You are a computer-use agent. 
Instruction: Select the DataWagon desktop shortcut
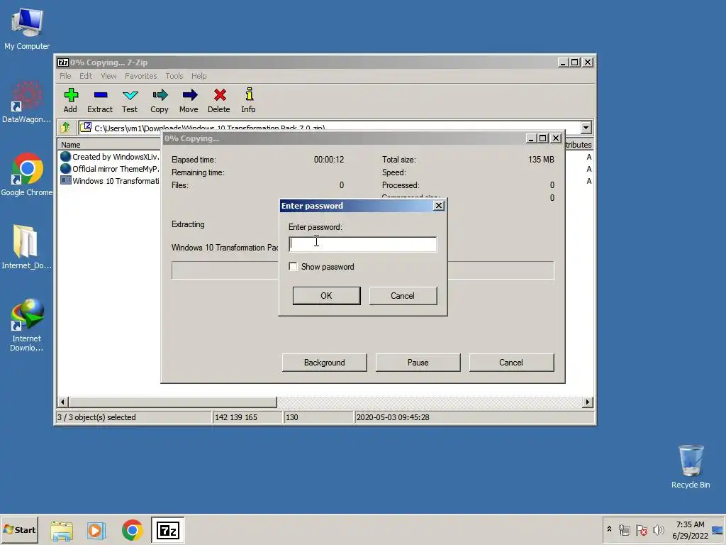26,102
